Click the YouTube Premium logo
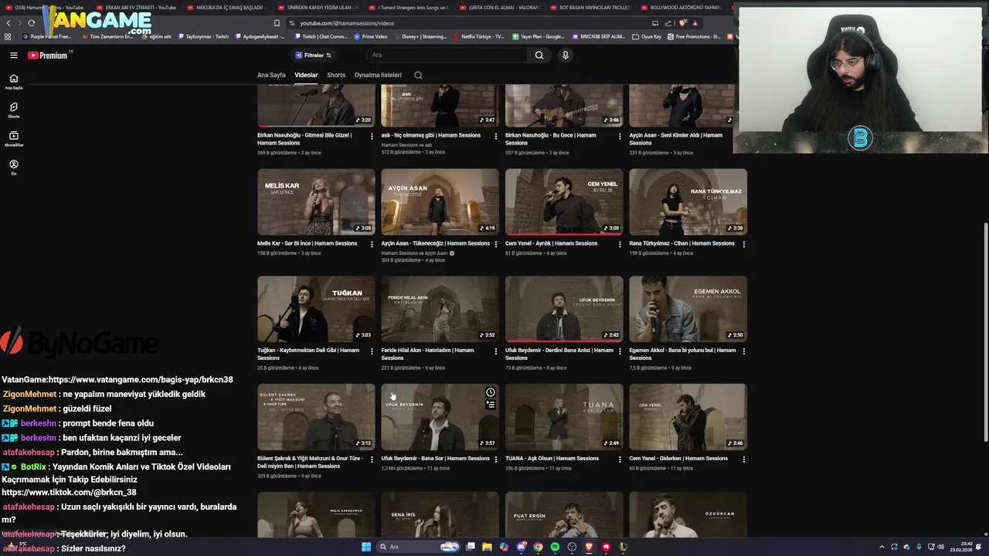This screenshot has width=989, height=556. [48, 55]
